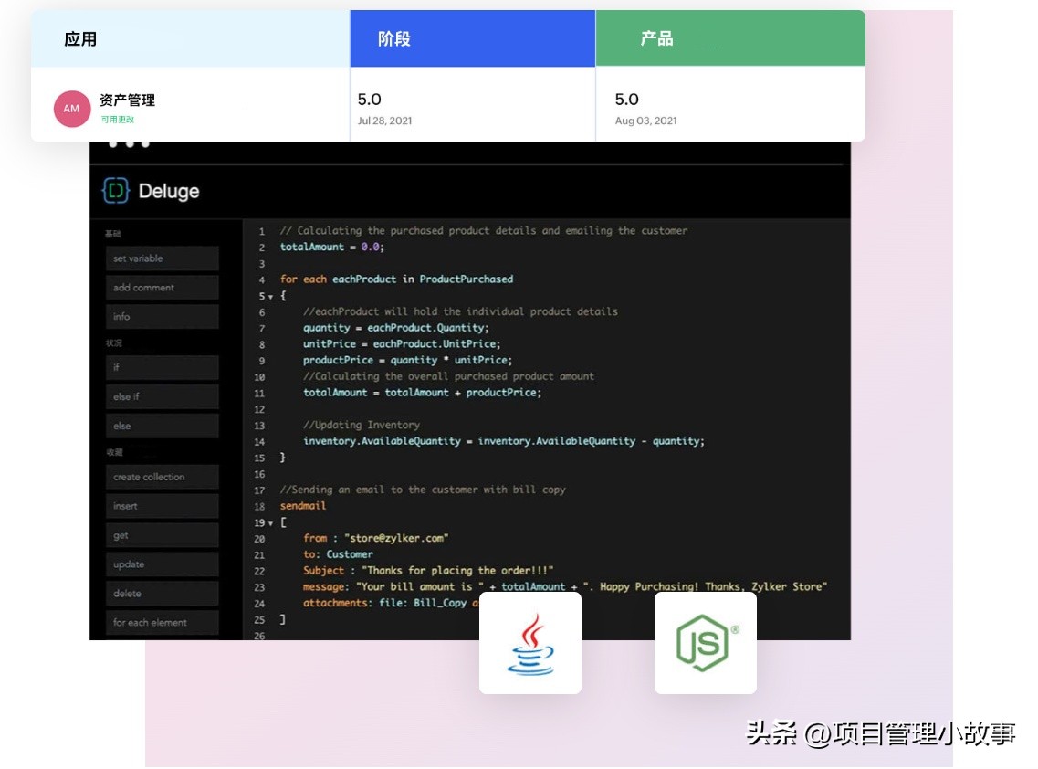Image resolution: width=1038 pixels, height=769 pixels.
Task: Click the "delete" action
Action: click(162, 593)
